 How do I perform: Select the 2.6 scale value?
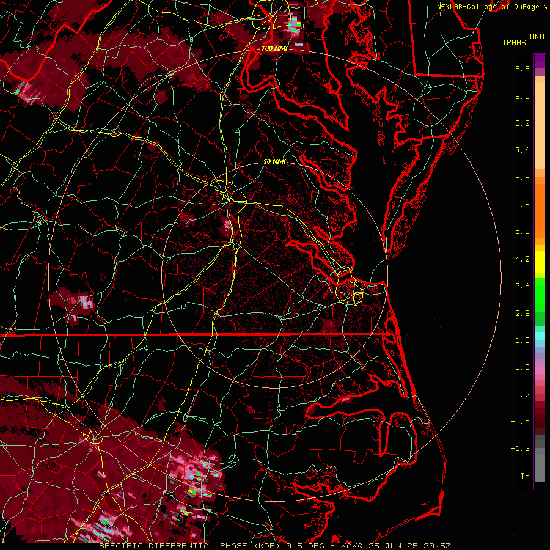click(x=522, y=313)
